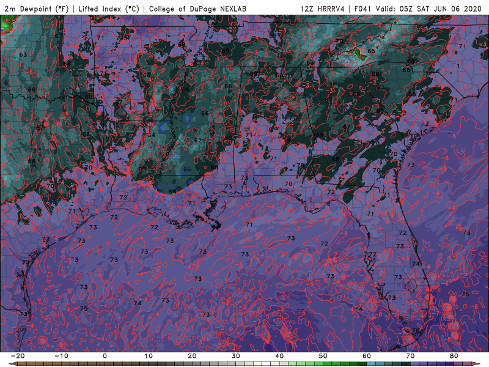Screen dimensions: 489x367
Task: Click the "Valid: 05Z SAT JUN 06 2020" text
Action: pos(429,9)
